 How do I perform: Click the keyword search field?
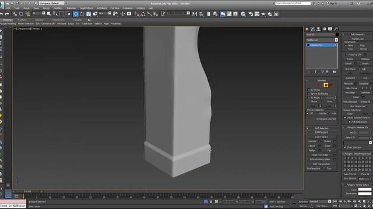tap(293, 3)
